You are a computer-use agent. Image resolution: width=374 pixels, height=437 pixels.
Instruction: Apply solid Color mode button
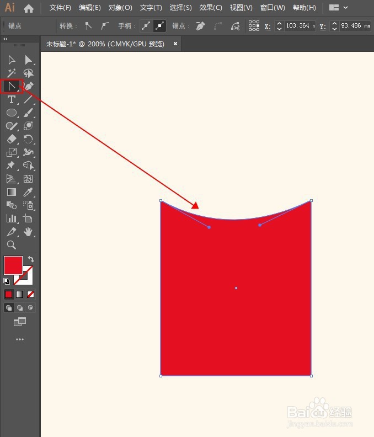tap(9, 294)
